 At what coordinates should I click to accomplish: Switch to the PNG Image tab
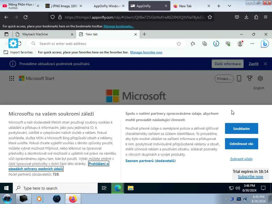tap(63, 6)
